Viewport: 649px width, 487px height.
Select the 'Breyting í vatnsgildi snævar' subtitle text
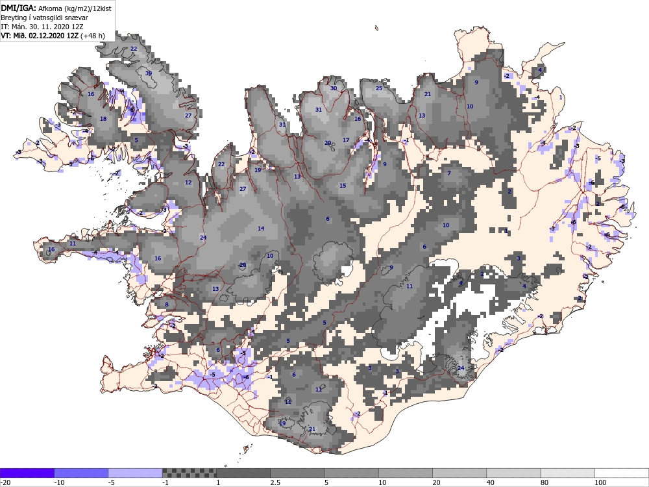point(44,18)
